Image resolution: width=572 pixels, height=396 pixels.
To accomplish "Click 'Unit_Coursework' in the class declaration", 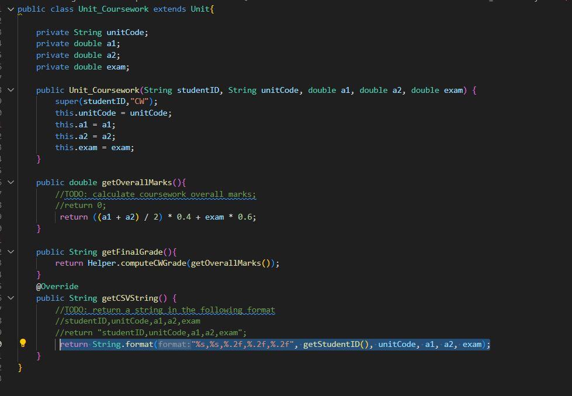I will (113, 9).
